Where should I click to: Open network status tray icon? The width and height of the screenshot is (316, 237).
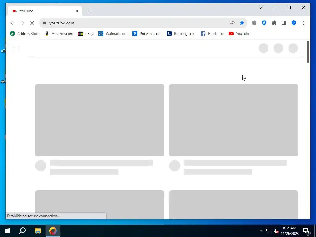[269, 231]
